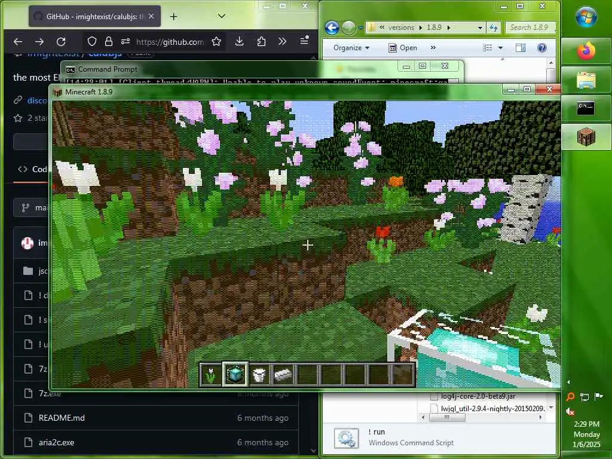Expand the versions breadcrumb arrow
612x459 pixels.
(420, 27)
